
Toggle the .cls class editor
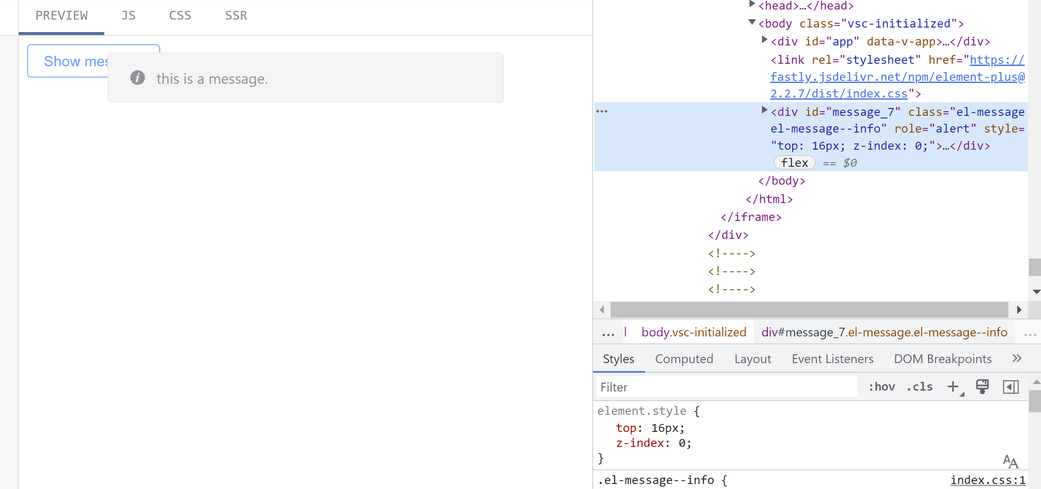coord(920,387)
